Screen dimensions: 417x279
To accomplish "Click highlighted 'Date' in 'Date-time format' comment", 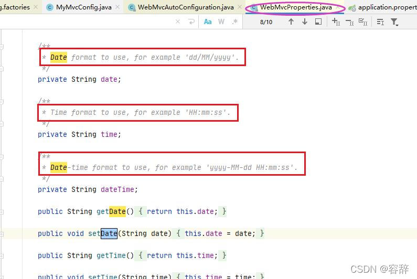I will [59, 168].
